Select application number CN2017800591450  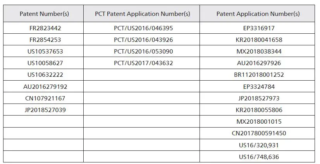click(x=258, y=133)
